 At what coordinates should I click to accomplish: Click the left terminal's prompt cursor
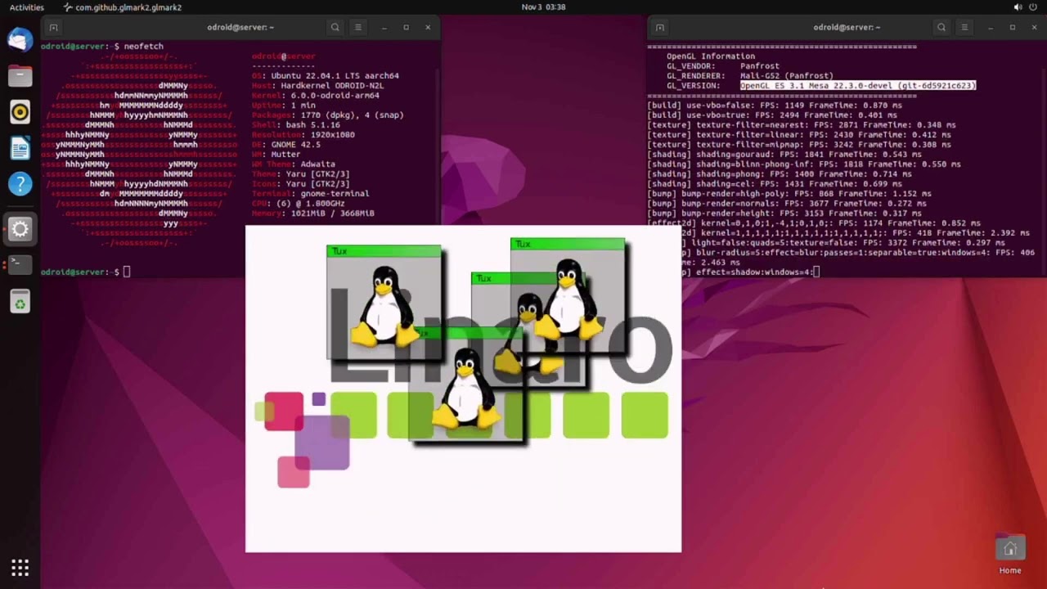pos(127,272)
